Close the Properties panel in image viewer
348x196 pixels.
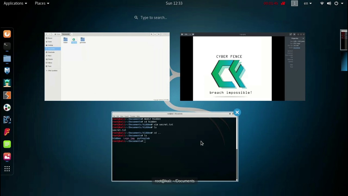tap(303, 38)
